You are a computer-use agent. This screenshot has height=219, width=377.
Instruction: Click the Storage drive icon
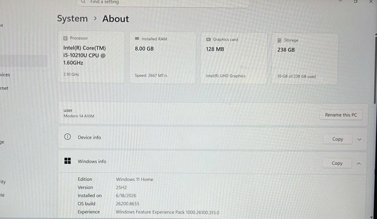(x=279, y=40)
